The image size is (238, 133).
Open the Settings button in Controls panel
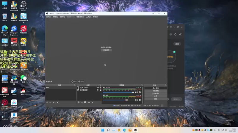[x=156, y=96]
